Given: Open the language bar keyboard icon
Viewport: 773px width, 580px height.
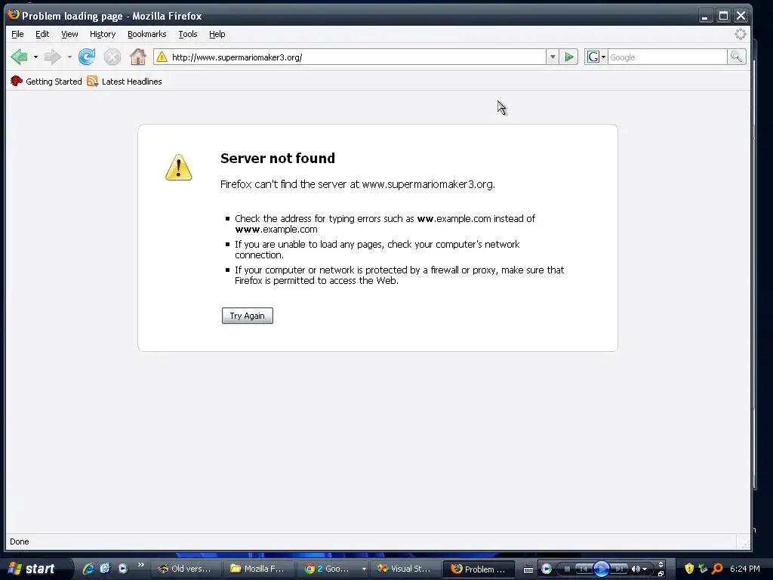Looking at the screenshot, I should 528,569.
